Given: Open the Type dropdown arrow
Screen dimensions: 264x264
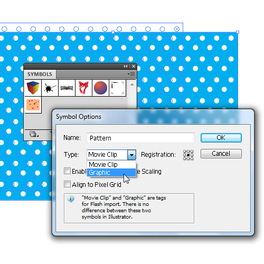Looking at the screenshot, I should (131, 155).
